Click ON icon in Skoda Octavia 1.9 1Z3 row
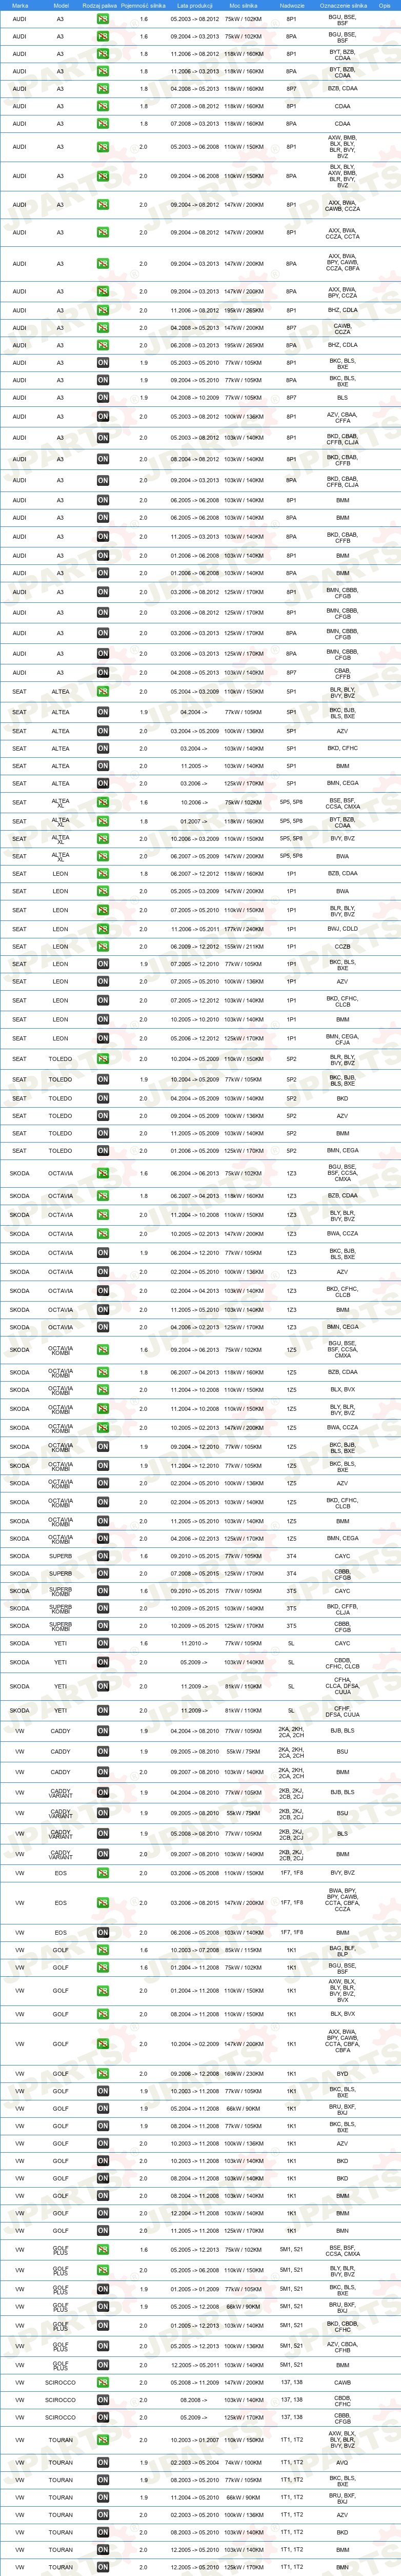The image size is (401, 2576). [x=102, y=1252]
